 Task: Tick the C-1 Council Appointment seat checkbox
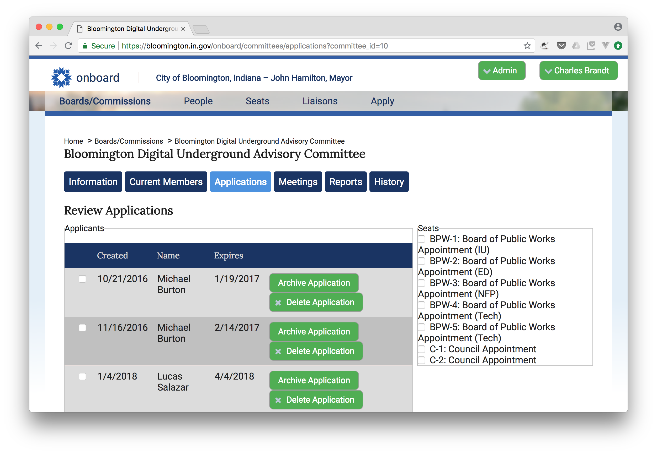(x=422, y=349)
